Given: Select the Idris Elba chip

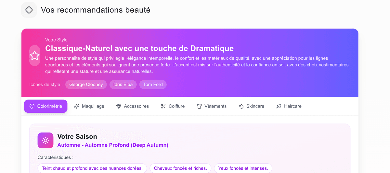Looking at the screenshot, I should 123,85.
